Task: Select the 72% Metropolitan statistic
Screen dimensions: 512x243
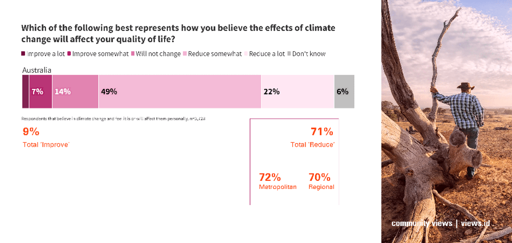Action: point(278,181)
